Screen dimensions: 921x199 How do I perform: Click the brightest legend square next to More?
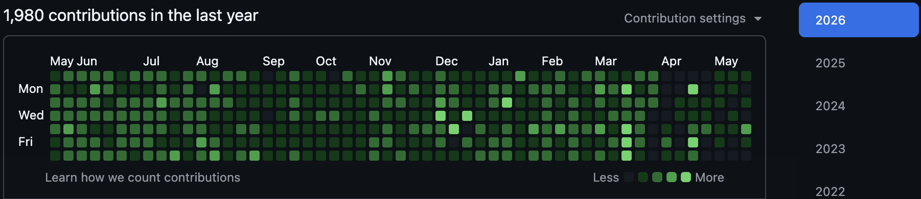tap(686, 177)
